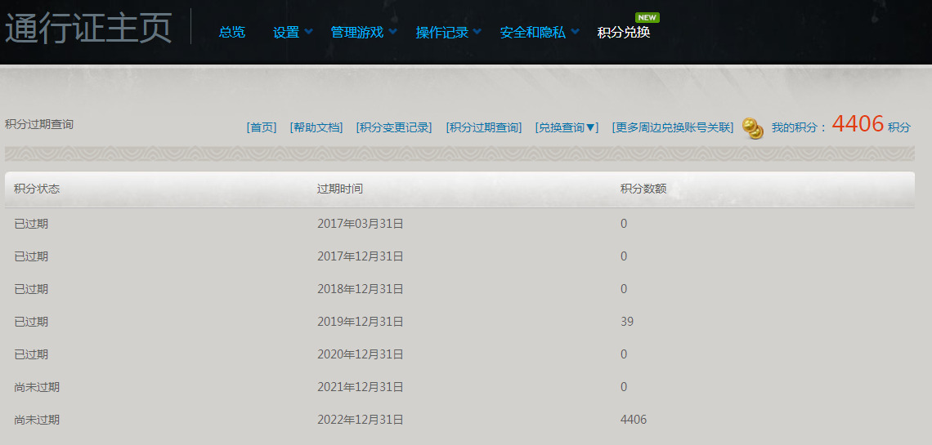Click the gold coins icon
This screenshot has width=932, height=445.
click(x=753, y=128)
